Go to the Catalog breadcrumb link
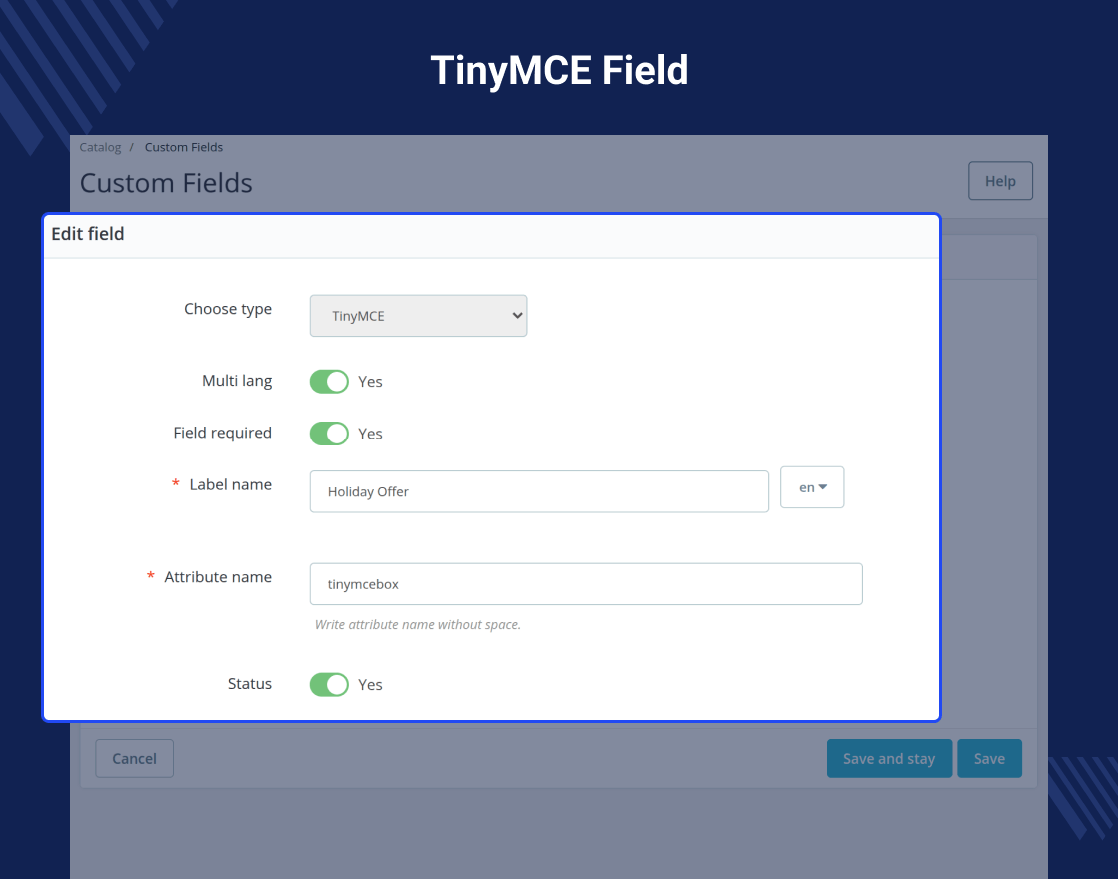The height and width of the screenshot is (879, 1118). point(100,147)
